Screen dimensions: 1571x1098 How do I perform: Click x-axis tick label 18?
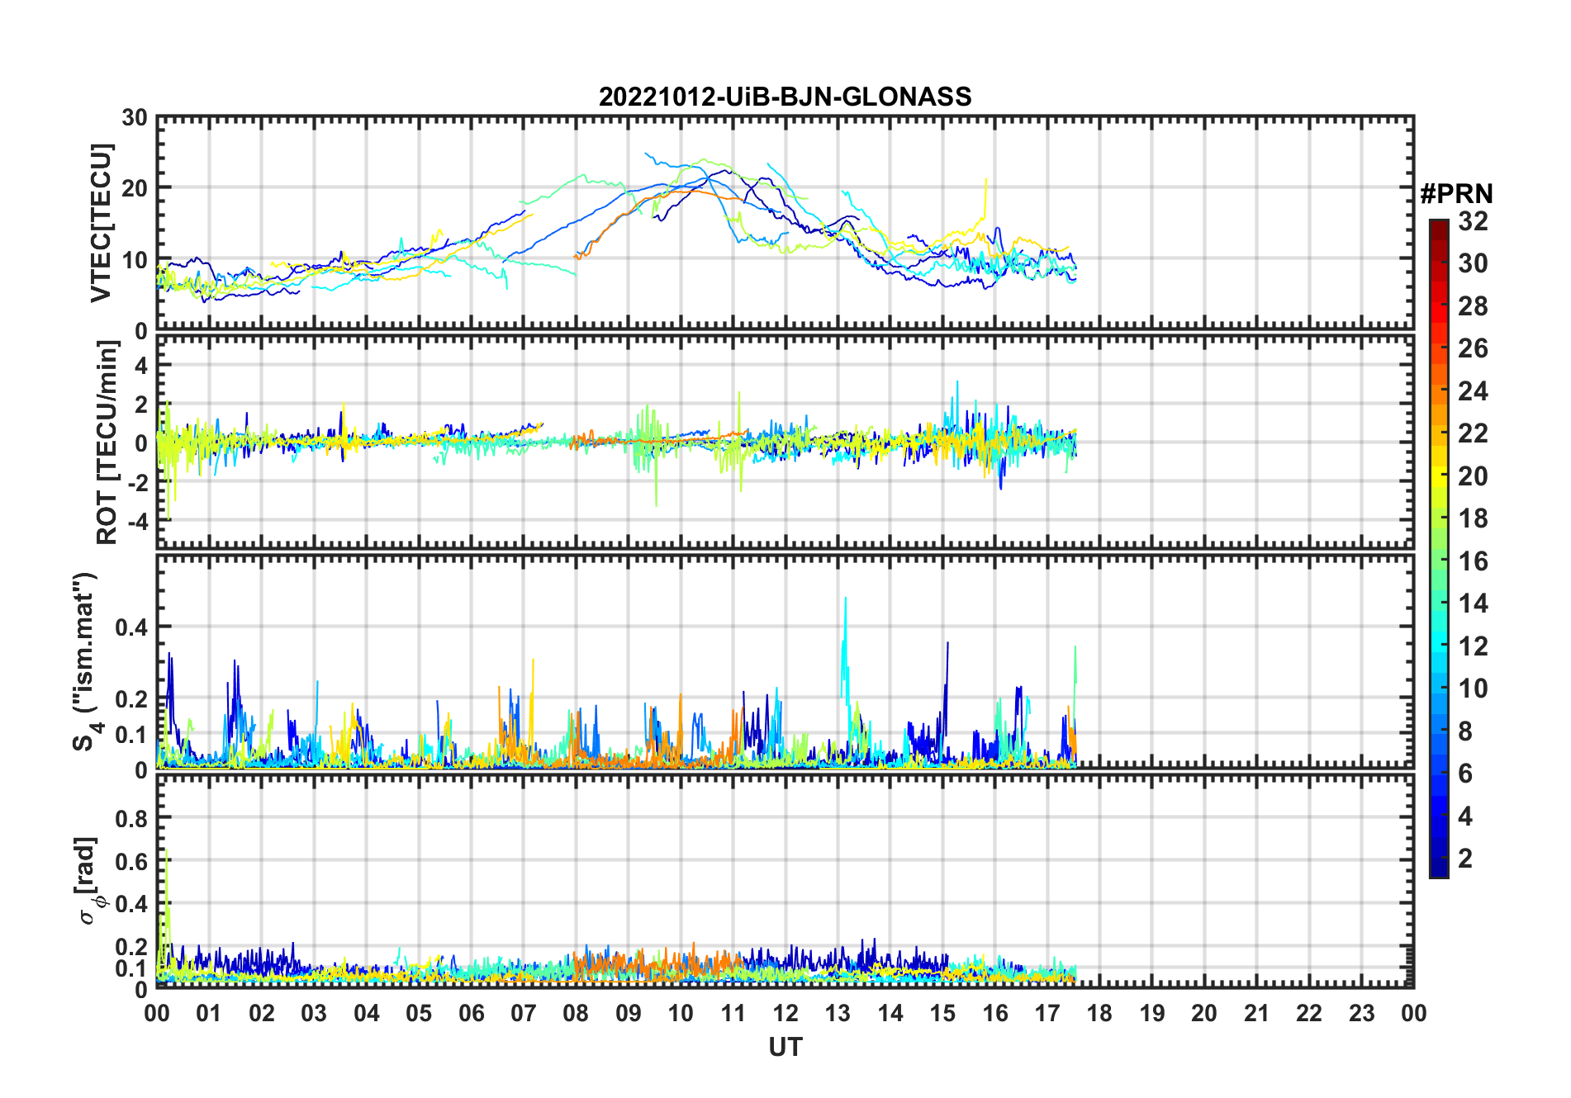click(x=1099, y=1013)
